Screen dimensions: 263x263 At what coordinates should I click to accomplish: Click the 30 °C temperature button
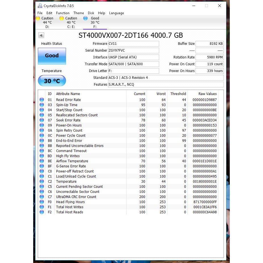click(x=52, y=81)
